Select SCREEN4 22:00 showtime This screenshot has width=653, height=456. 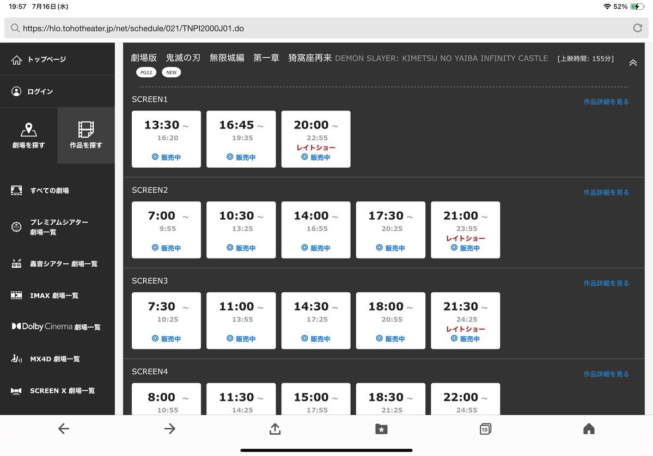(x=466, y=398)
